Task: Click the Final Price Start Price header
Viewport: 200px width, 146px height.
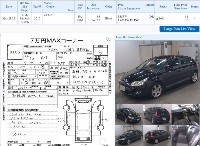Action: 180,6
